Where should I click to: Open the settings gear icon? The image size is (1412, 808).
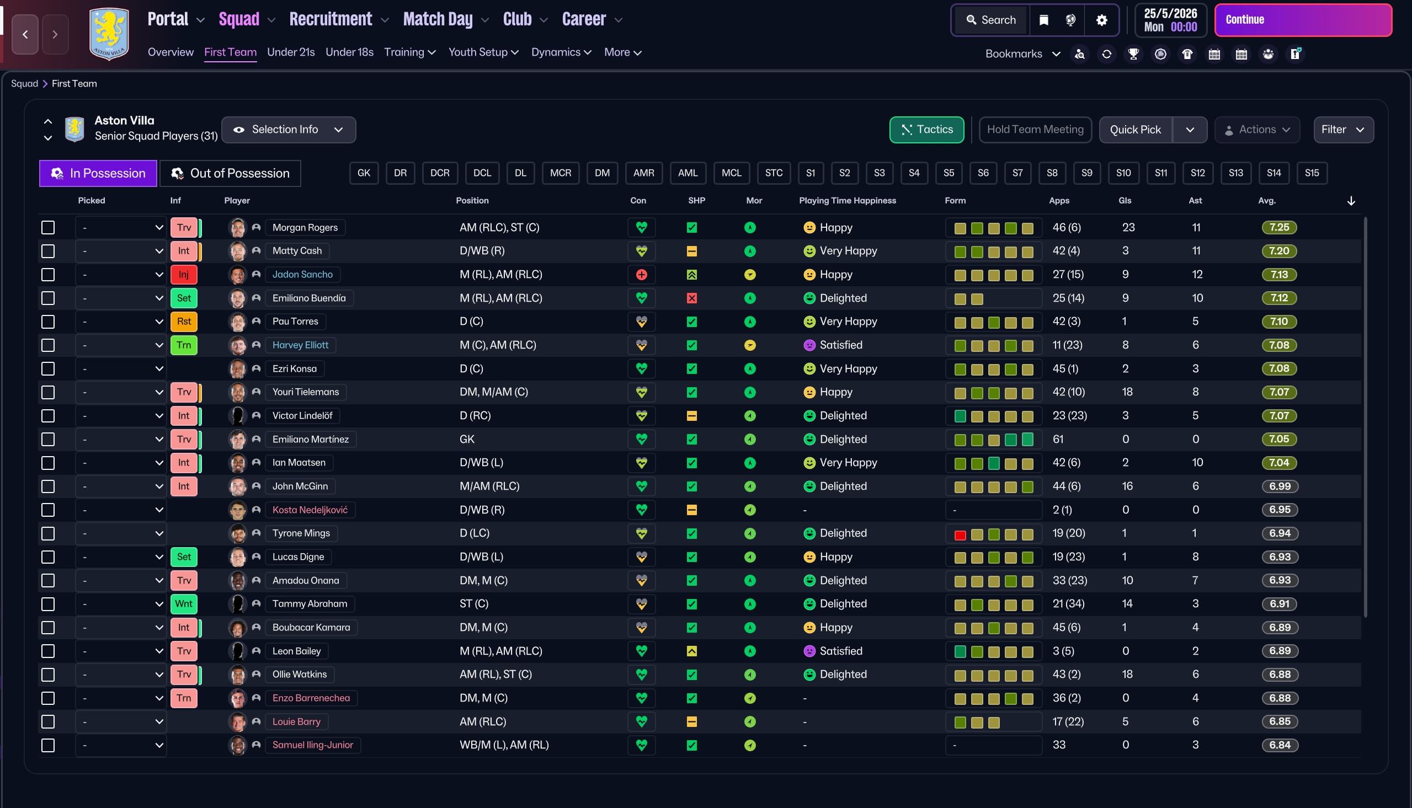1101,20
